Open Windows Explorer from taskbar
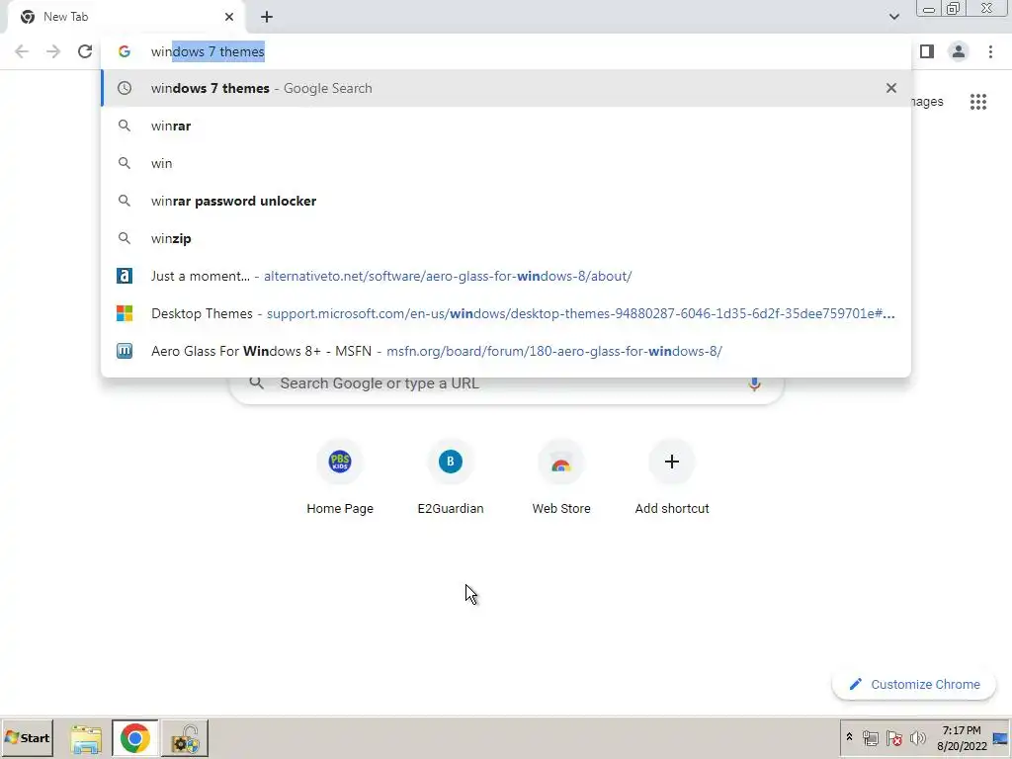This screenshot has width=1012, height=759. click(86, 738)
